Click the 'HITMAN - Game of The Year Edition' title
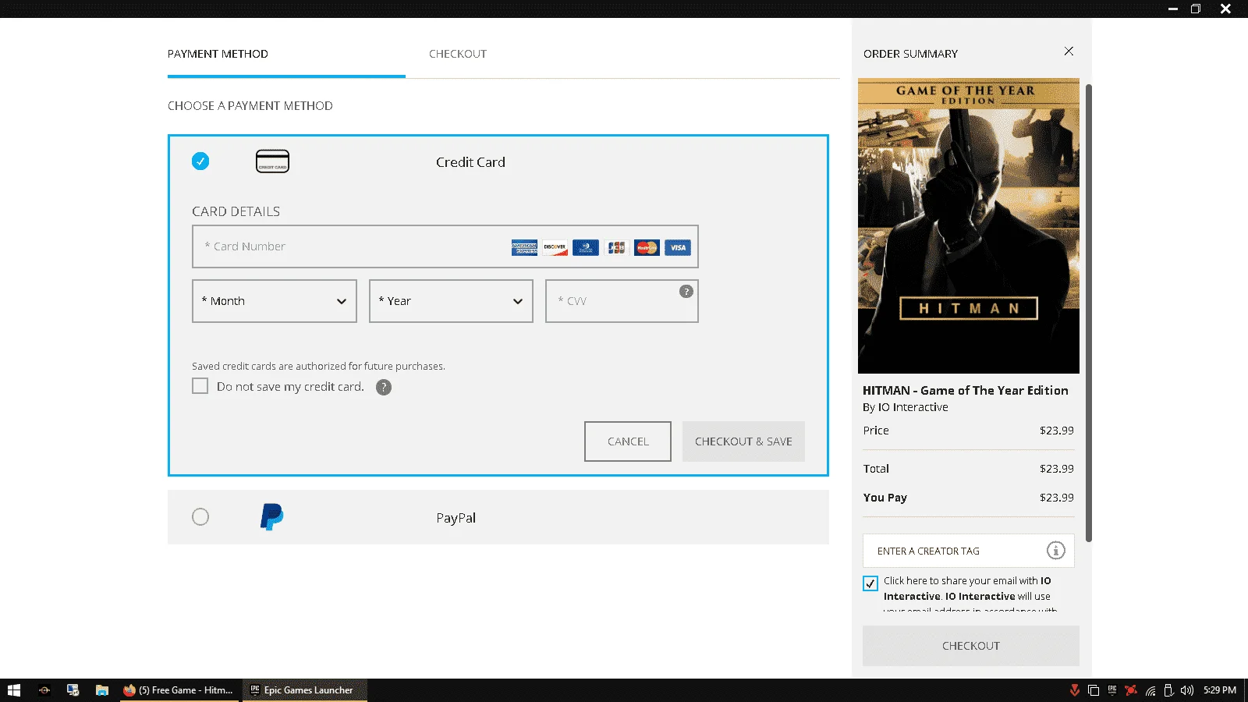 coord(966,390)
